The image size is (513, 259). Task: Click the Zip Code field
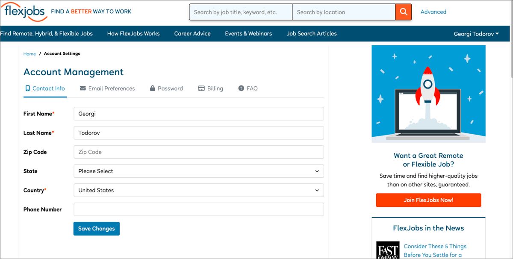(x=199, y=152)
